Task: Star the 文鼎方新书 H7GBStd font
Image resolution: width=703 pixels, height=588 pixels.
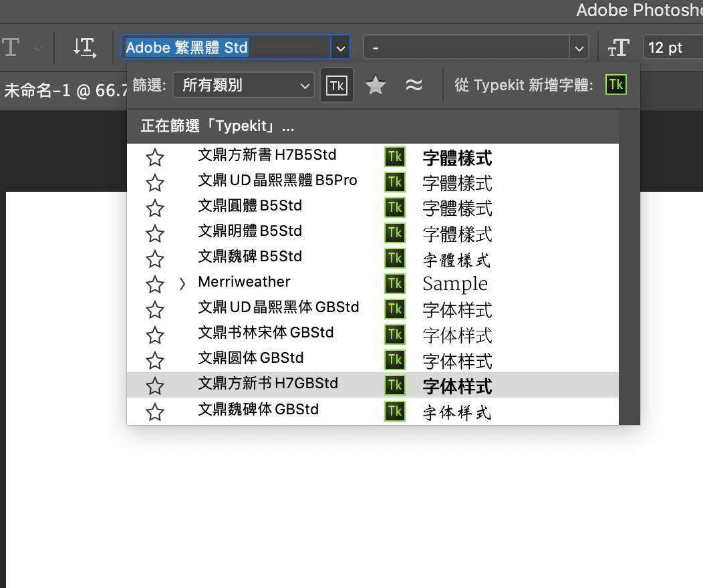Action: click(155, 386)
